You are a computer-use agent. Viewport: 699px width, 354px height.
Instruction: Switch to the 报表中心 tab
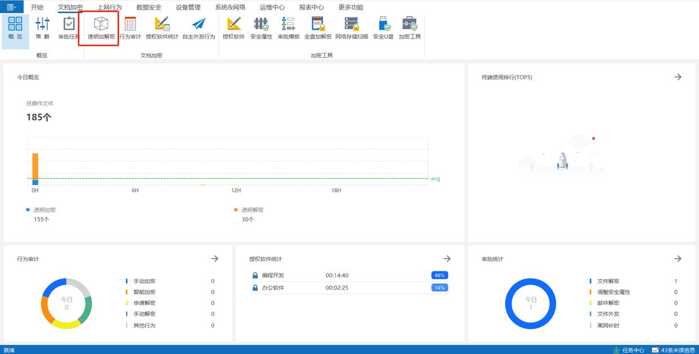[311, 7]
